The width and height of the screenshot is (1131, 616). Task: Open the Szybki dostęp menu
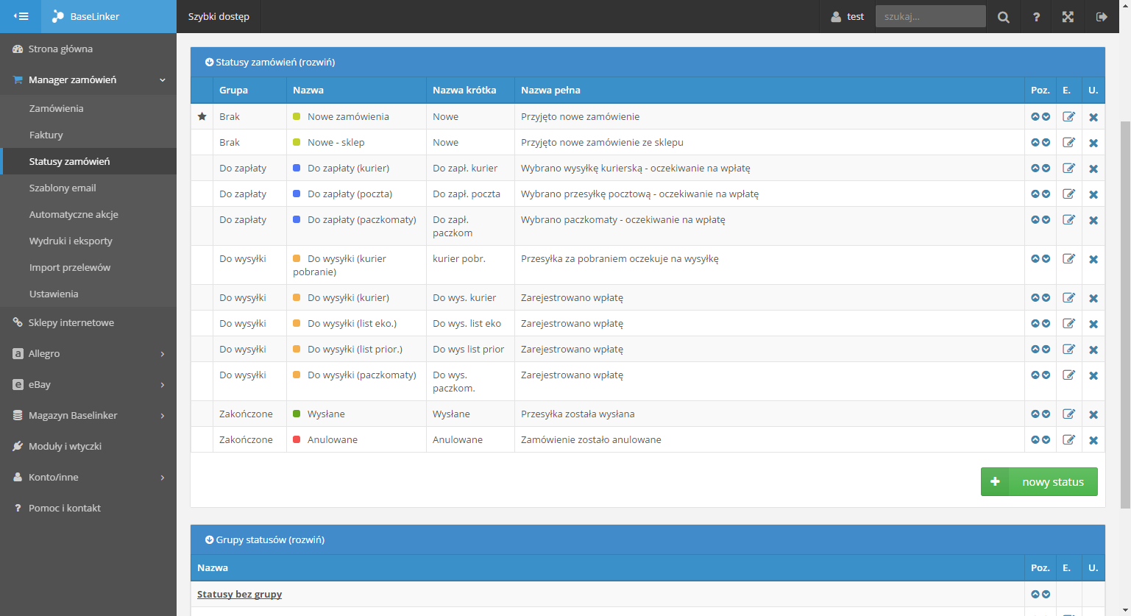[219, 16]
